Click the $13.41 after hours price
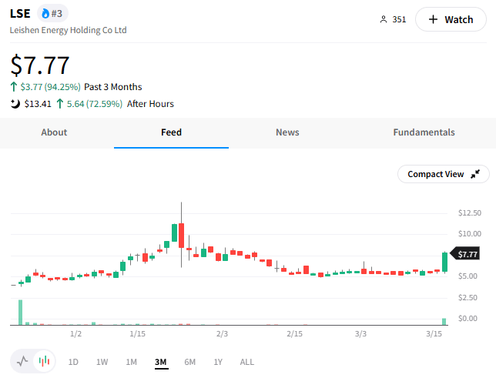The height and width of the screenshot is (378, 496). (x=38, y=104)
